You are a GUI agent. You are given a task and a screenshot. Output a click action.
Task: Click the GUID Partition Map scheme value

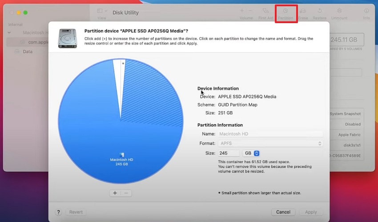tap(237, 105)
